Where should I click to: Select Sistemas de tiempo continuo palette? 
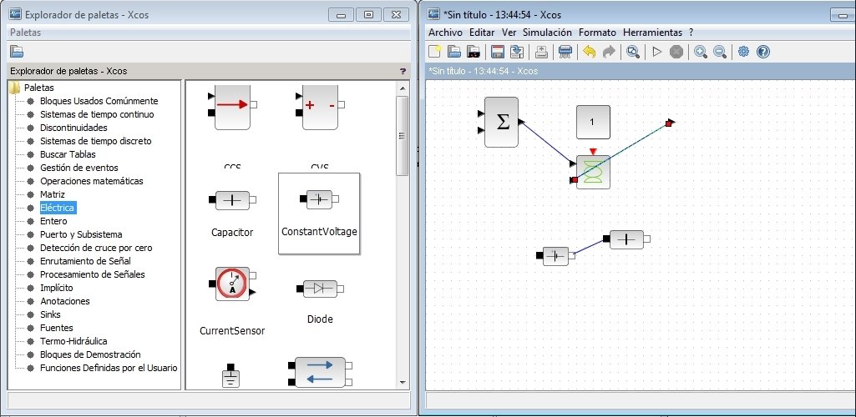[97, 114]
